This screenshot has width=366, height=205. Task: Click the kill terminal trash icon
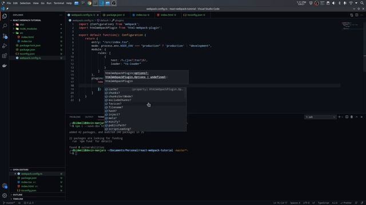click(352, 117)
